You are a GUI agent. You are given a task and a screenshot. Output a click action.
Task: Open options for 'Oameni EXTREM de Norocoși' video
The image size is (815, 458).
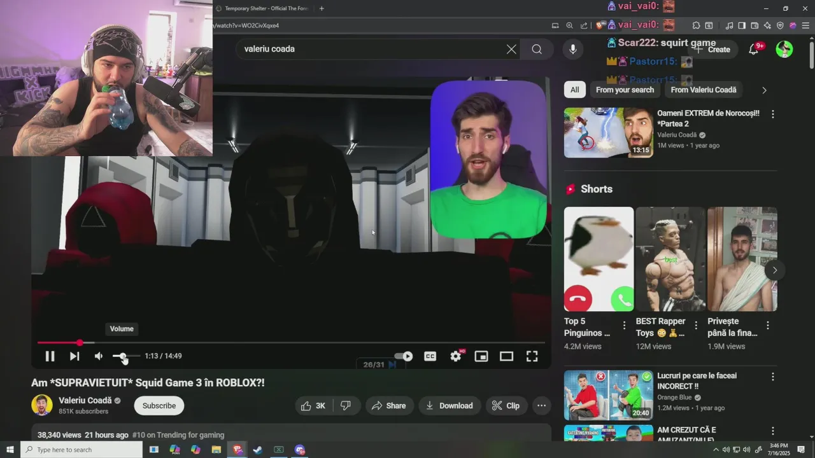click(773, 114)
